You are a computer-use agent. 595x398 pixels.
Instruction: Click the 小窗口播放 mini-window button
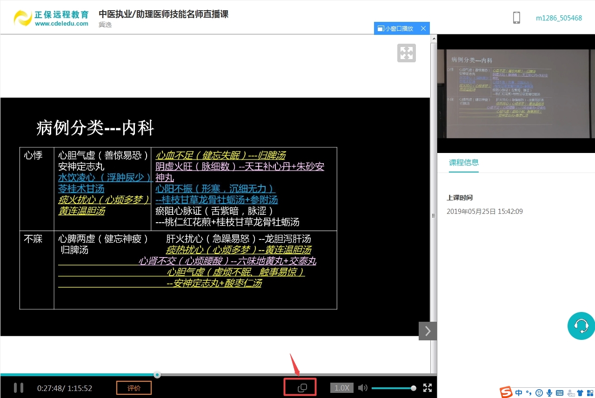click(395, 28)
